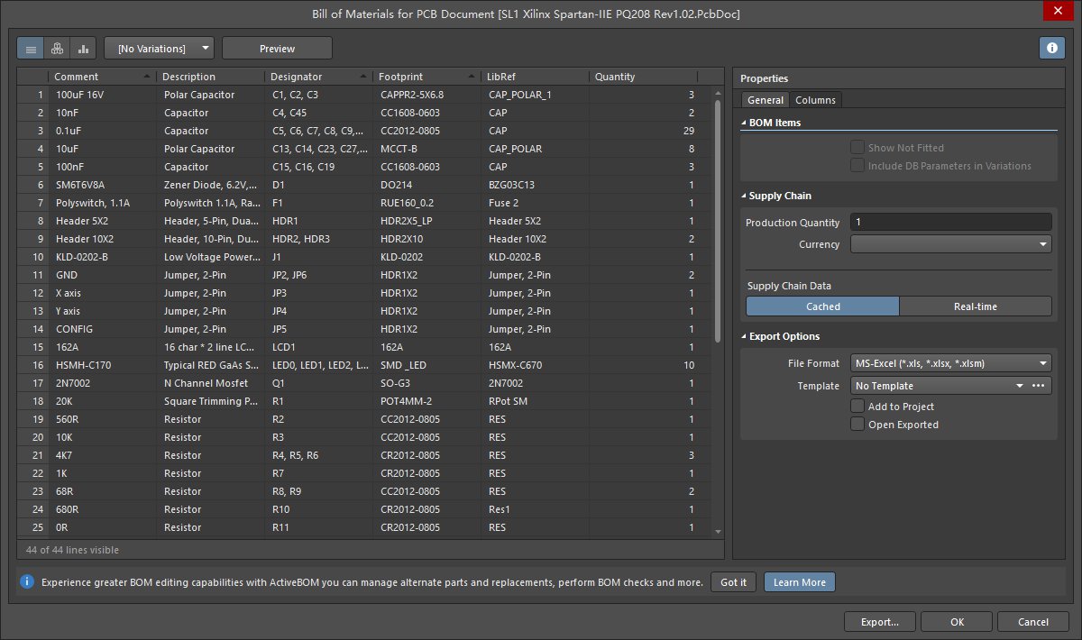Close the Bill of Materials dialog
This screenshot has height=640, width=1082.
click(1057, 11)
